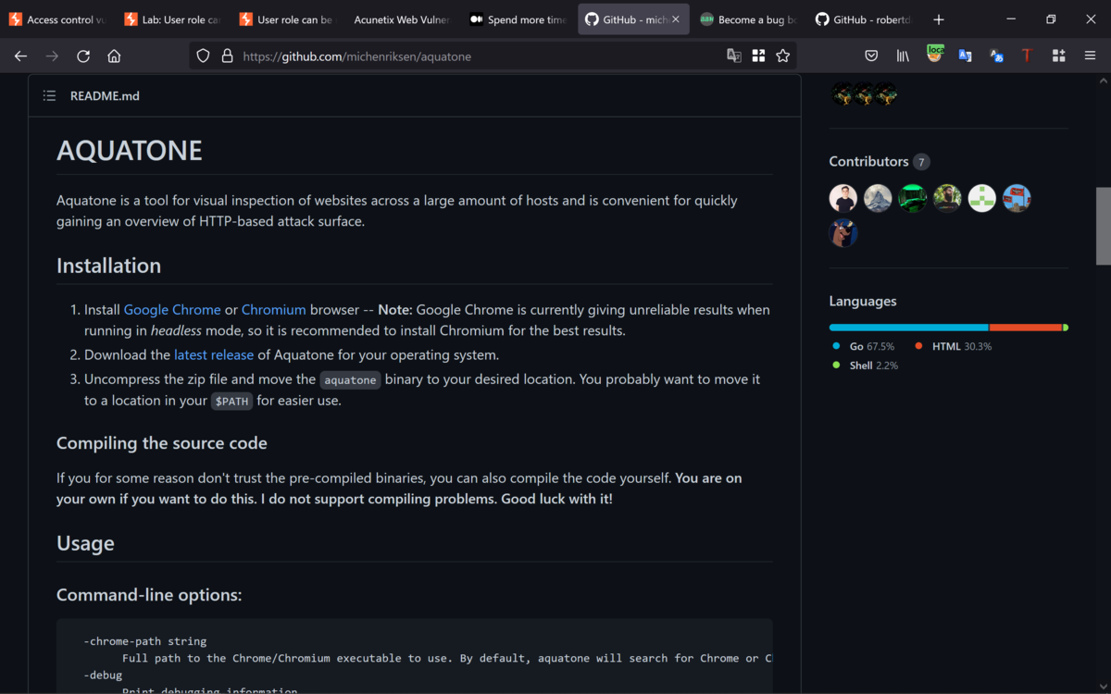Click the 'Command-line options:' heading
Image resolution: width=1111 pixels, height=694 pixels.
[149, 595]
